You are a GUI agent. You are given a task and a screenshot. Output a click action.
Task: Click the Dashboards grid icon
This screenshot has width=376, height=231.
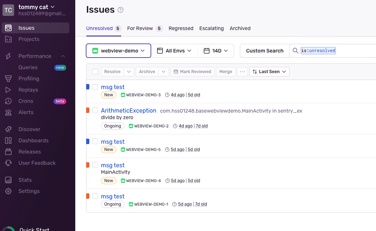pos(8,140)
